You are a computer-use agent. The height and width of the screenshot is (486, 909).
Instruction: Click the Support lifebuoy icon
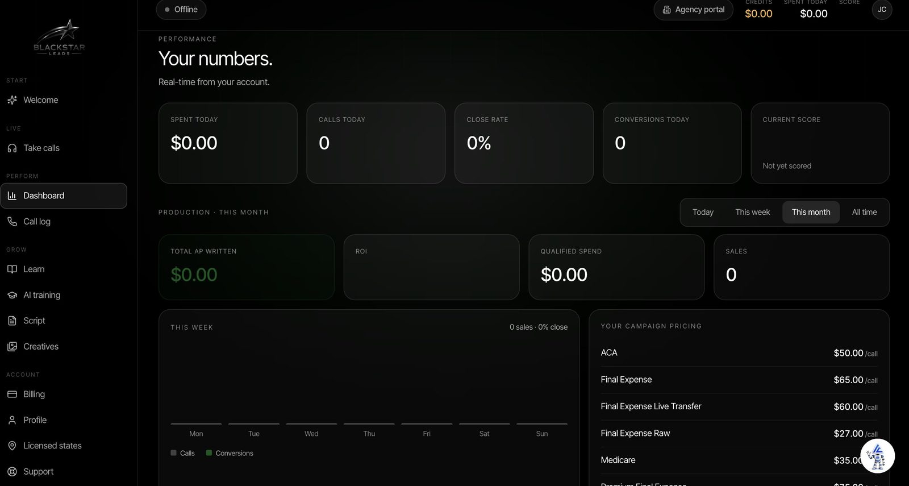click(12, 472)
